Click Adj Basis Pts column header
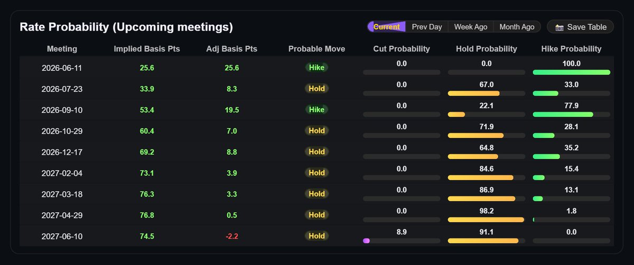The width and height of the screenshot is (634, 265). pyautogui.click(x=232, y=49)
